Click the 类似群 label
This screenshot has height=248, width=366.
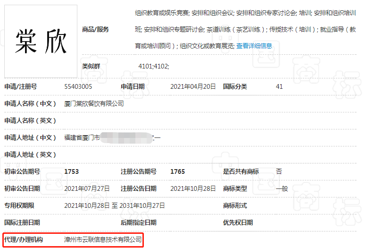[91, 67]
